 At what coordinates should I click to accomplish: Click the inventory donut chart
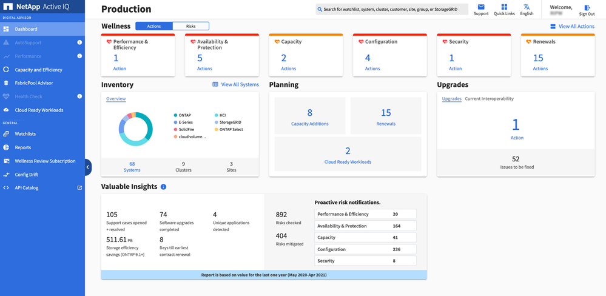(x=136, y=129)
